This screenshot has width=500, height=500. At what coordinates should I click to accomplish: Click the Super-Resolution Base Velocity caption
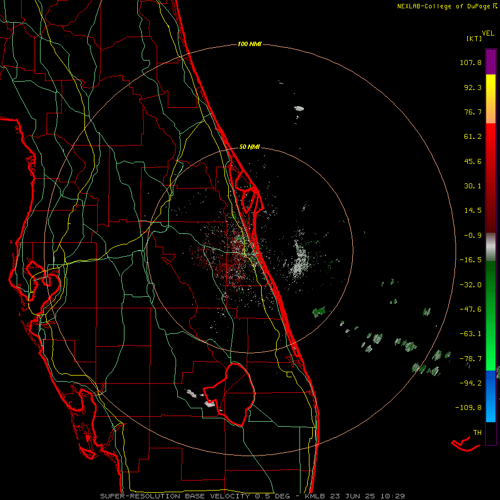(196, 496)
